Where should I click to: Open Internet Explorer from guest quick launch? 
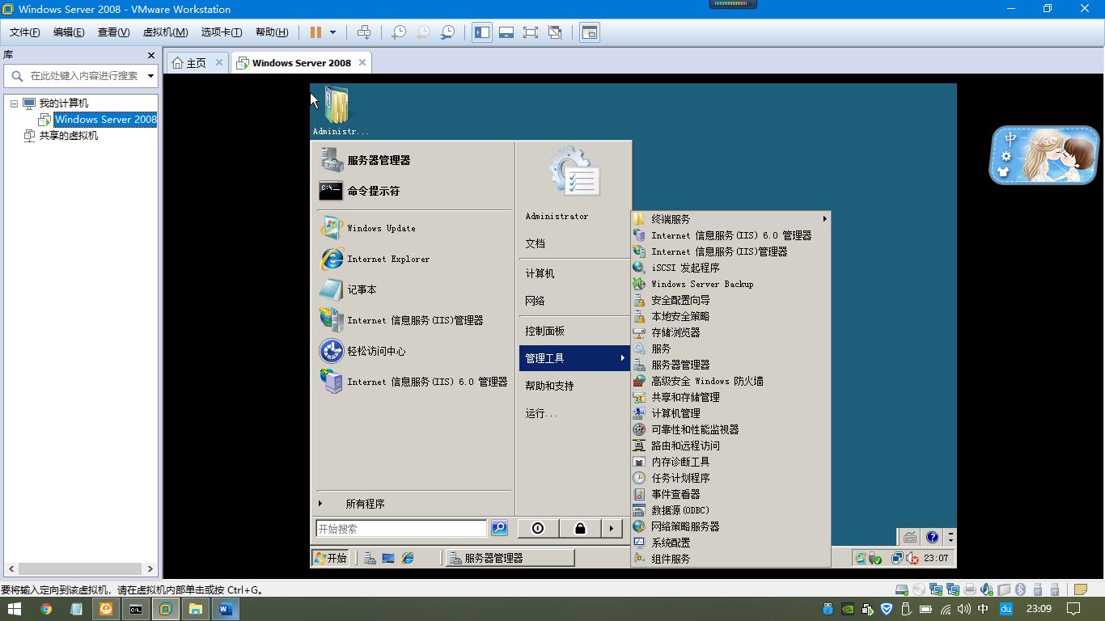408,558
